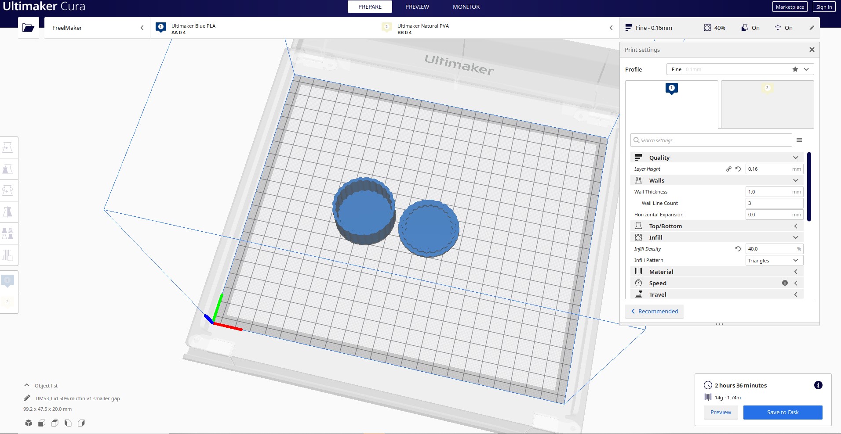Collapse the Object list

click(x=40, y=385)
